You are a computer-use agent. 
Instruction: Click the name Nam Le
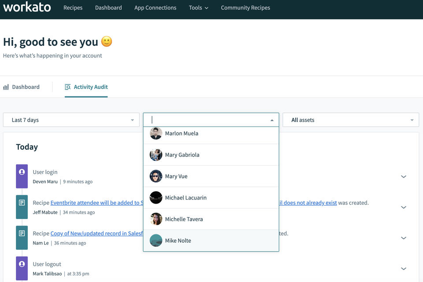click(41, 243)
